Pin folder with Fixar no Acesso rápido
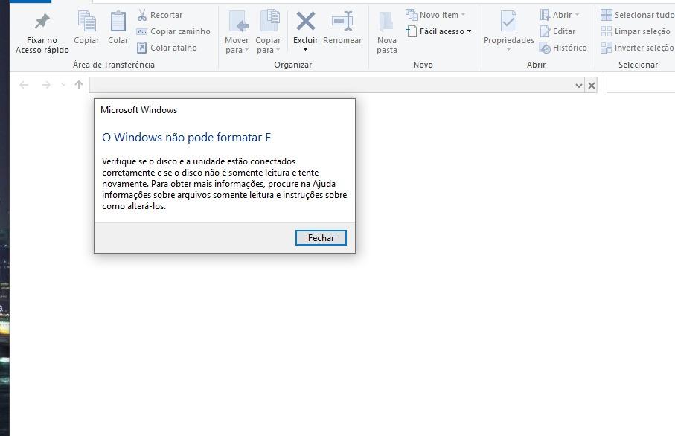The image size is (675, 436). click(x=42, y=33)
